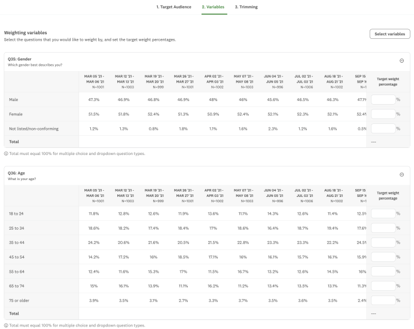Click Age table Target weight percentage header
Viewport: 414px width, 329px height.
(x=388, y=196)
